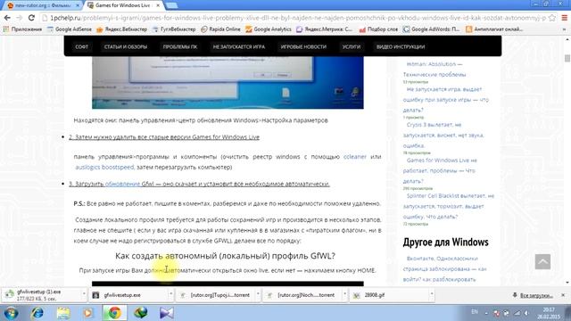Open the ГуглВебмастер bookmark

(x=174, y=29)
